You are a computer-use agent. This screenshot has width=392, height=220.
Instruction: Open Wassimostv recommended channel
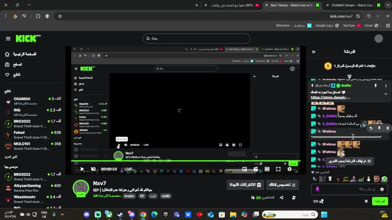33,199
